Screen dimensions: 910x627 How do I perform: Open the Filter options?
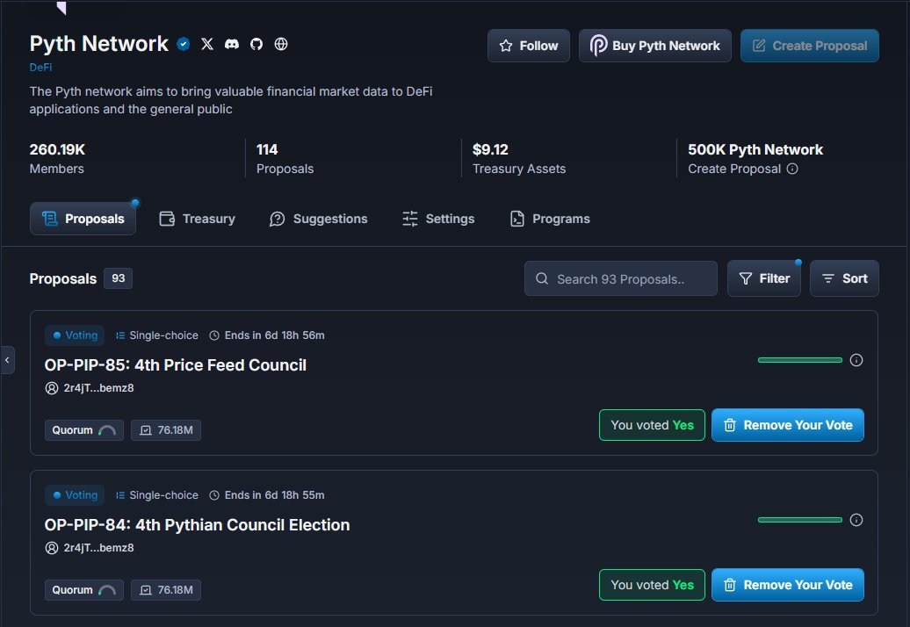[764, 278]
